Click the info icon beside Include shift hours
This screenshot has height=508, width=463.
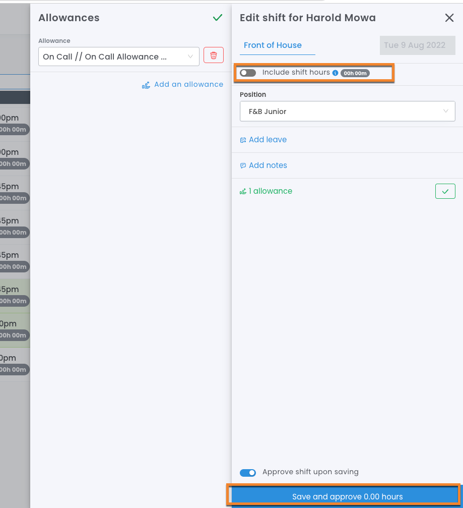coord(335,73)
